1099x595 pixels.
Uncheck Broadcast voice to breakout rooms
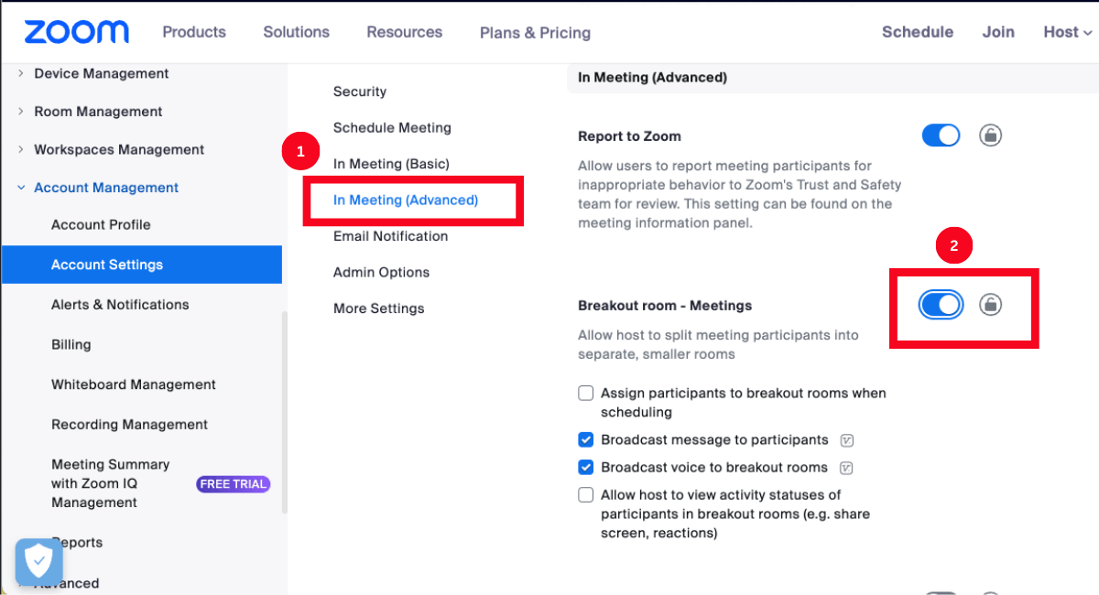586,468
